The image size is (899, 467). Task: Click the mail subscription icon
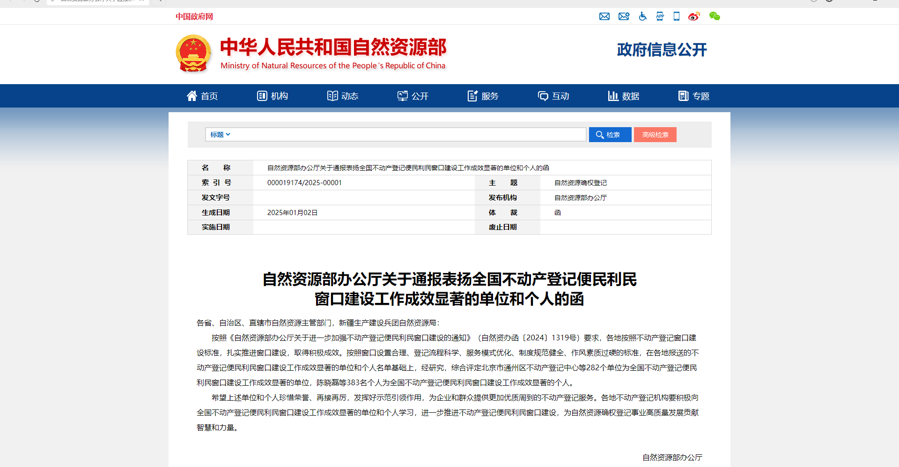click(624, 16)
